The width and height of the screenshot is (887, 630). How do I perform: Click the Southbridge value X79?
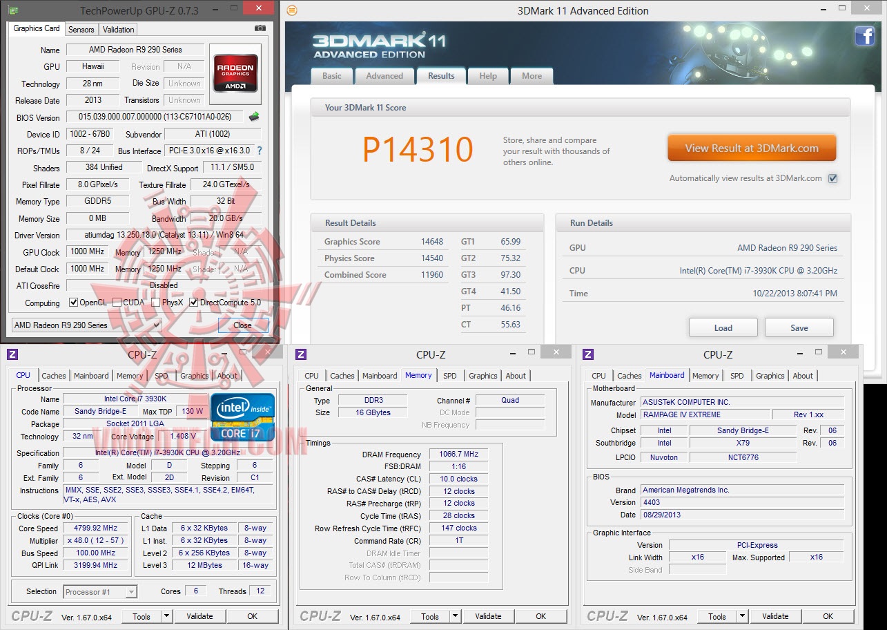(743, 443)
